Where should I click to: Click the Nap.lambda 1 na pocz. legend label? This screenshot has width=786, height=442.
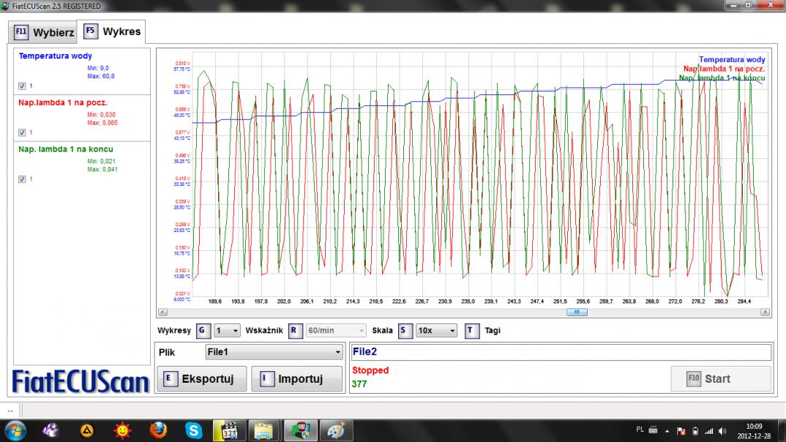(724, 69)
